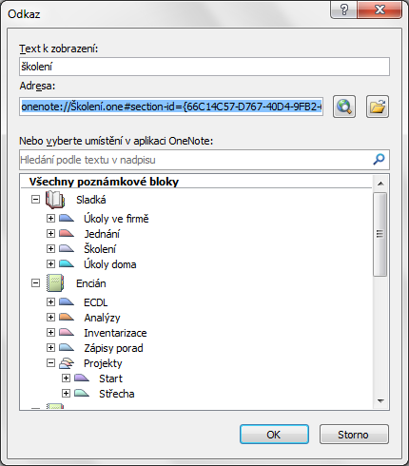Select Zápisy porad in the tree
Image resolution: width=409 pixels, height=466 pixels.
113,348
